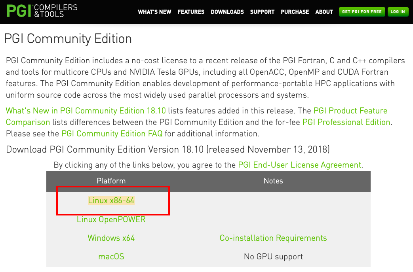
Task: Download the Linux x86-64 platform release
Action: (x=111, y=201)
